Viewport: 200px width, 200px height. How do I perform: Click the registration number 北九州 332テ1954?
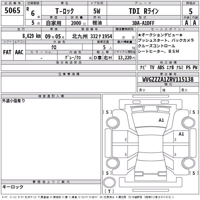[x=92, y=36]
